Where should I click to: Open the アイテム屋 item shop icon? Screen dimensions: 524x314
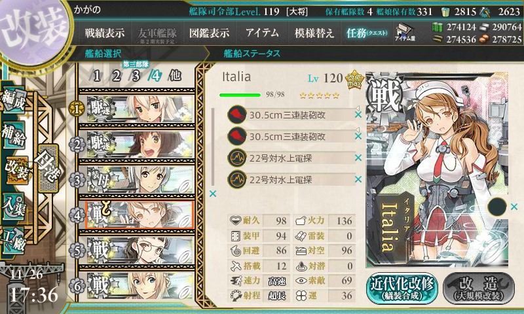point(405,32)
